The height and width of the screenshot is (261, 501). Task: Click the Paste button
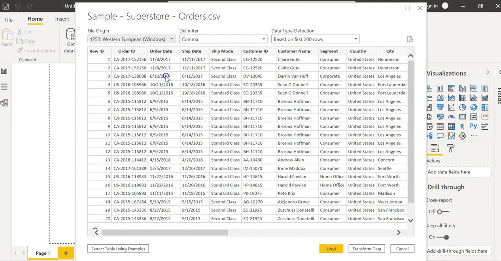7,38
